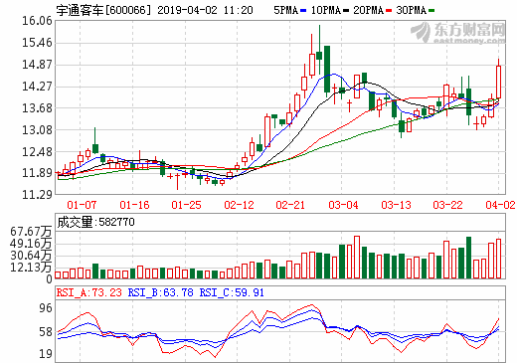Screen dimensions: 517x363
Task: Click the date label 03-22
Action: (447, 205)
